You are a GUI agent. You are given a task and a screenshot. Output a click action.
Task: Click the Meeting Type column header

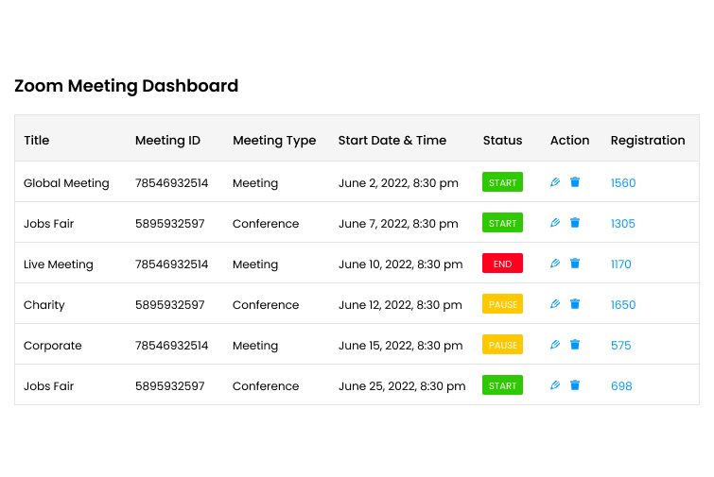(274, 141)
